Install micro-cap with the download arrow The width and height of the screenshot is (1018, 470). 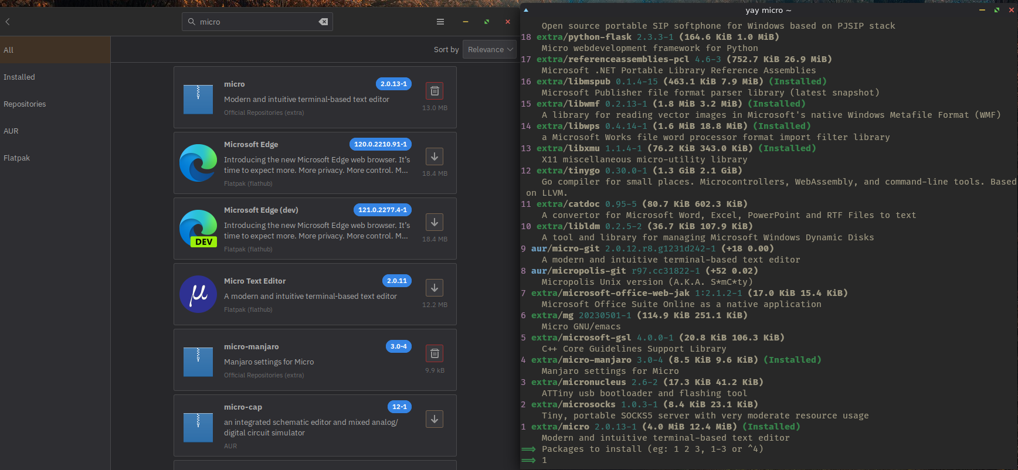[x=435, y=419]
